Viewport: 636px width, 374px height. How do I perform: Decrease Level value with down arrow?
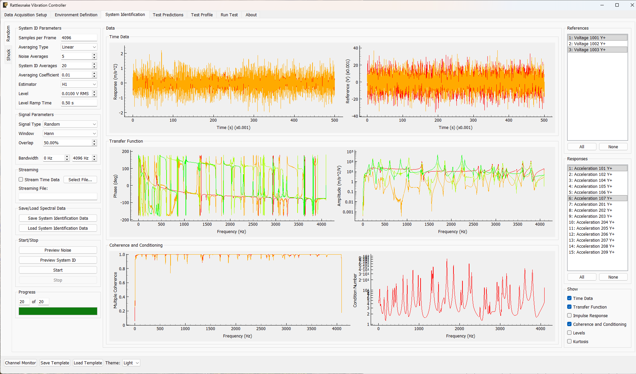tap(94, 95)
